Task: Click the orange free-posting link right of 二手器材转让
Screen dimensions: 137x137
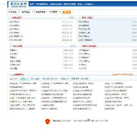Action: [122, 75]
